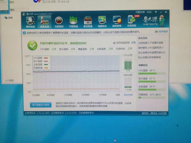
Task: Click the blue info icon in notice bar
Action: (24, 32)
